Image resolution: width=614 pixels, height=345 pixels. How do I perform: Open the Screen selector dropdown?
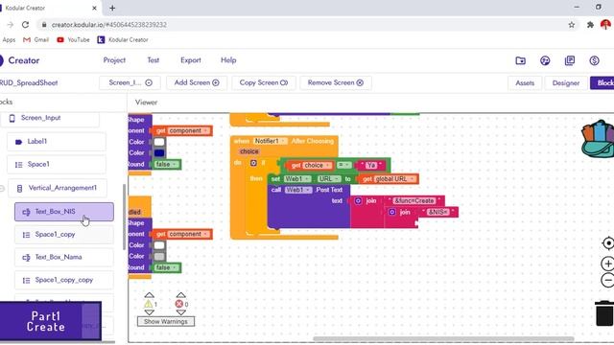[x=130, y=83]
